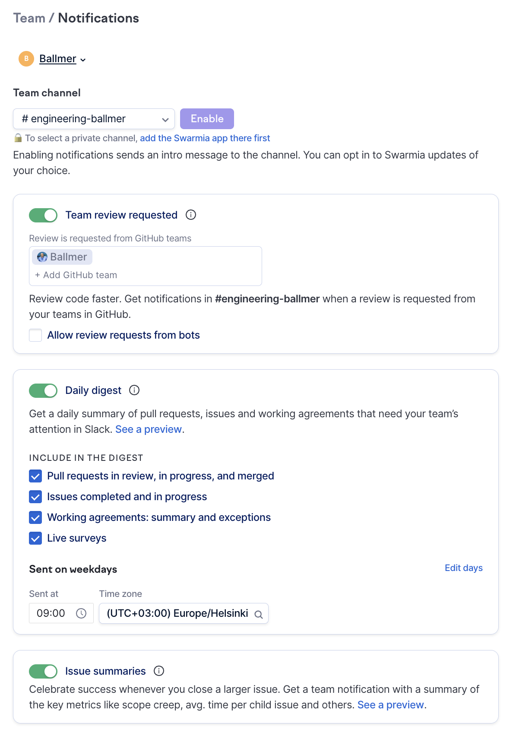This screenshot has width=513, height=736.
Task: Click the clock icon in Sent at field
Action: [81, 613]
